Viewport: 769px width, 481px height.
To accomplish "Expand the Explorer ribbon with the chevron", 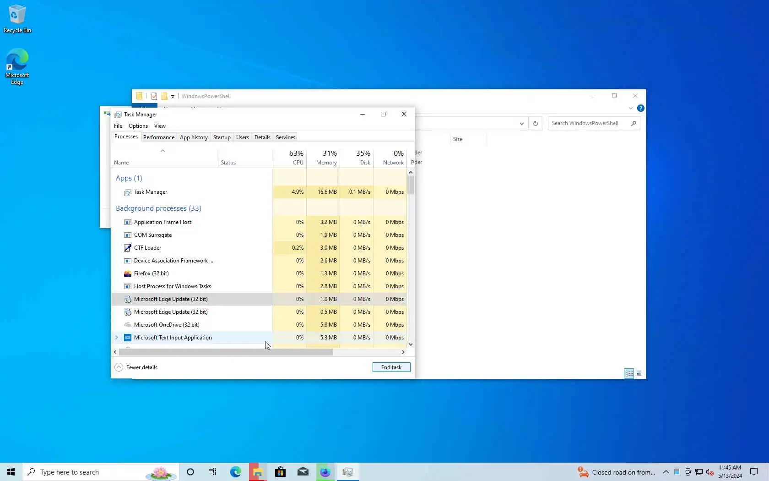I will [x=631, y=109].
